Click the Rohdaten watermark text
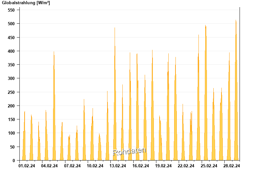 tap(129, 151)
